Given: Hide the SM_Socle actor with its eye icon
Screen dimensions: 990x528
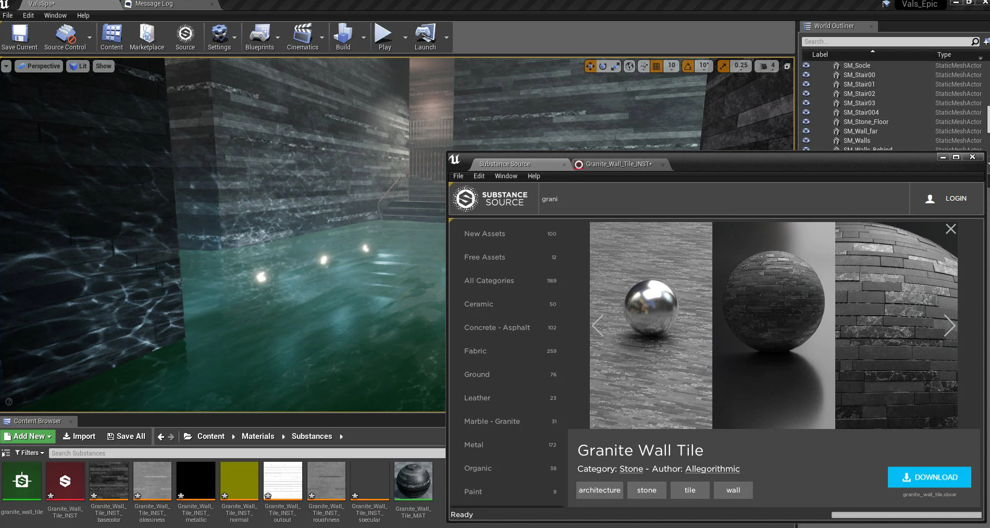Looking at the screenshot, I should click(806, 66).
